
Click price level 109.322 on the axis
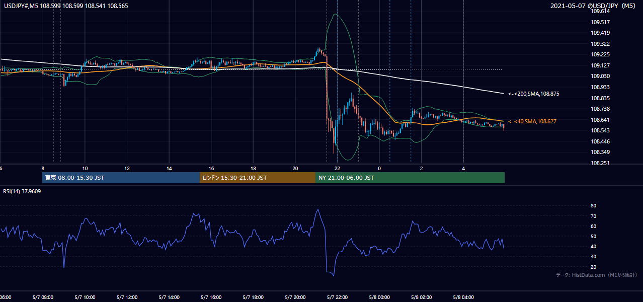tap(600, 44)
